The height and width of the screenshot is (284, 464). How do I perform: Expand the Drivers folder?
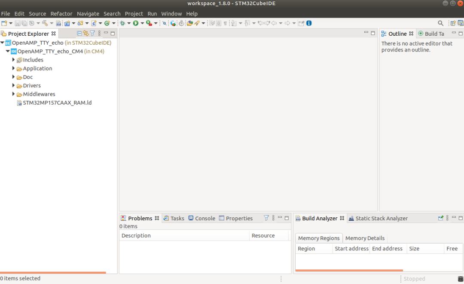(x=13, y=85)
